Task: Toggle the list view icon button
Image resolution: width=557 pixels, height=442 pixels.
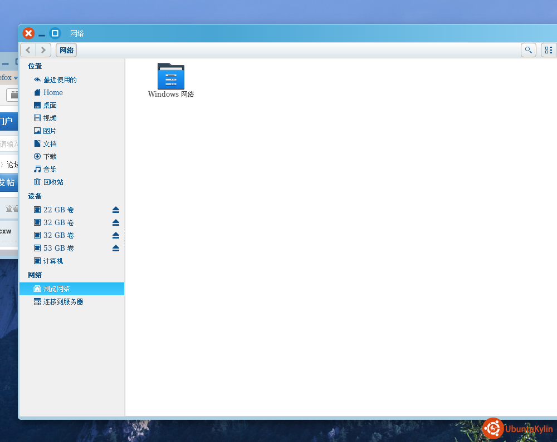Action: pyautogui.click(x=549, y=50)
